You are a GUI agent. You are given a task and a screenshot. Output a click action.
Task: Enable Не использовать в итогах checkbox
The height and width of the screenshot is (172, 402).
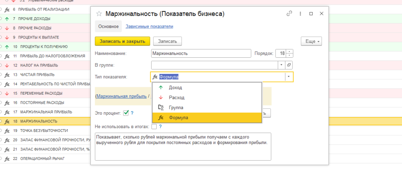click(x=154, y=126)
